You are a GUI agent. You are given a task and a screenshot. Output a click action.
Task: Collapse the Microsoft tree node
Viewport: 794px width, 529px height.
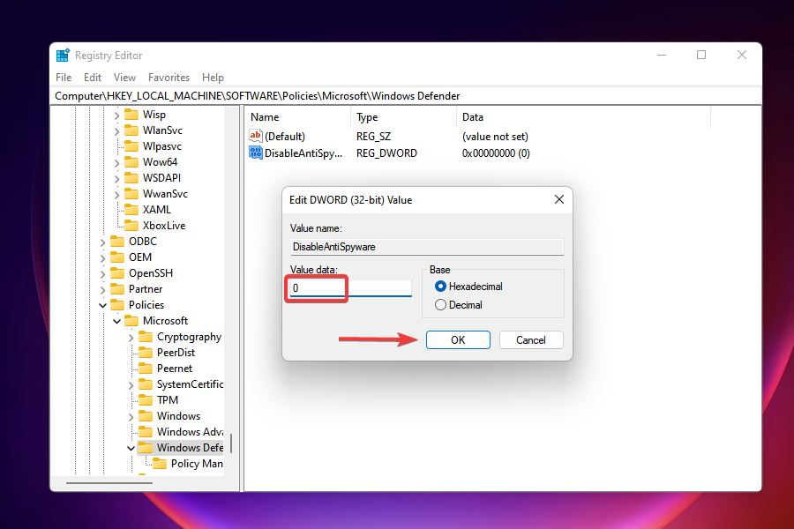point(116,320)
